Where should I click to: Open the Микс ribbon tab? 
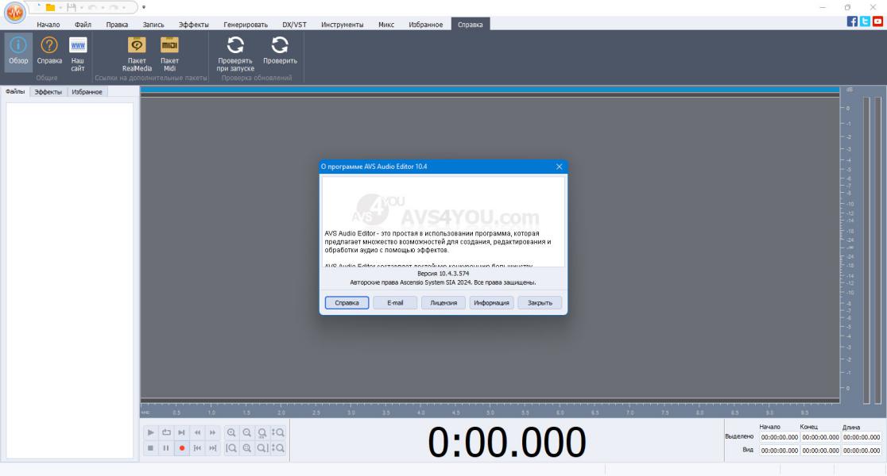coord(386,25)
